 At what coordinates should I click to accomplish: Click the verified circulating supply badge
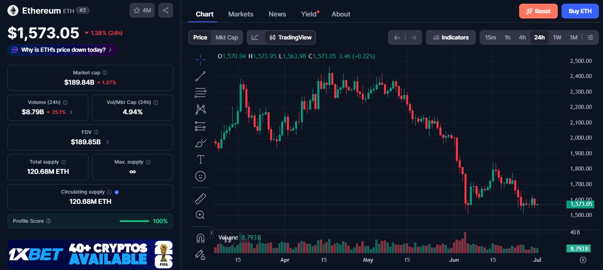coord(117,192)
